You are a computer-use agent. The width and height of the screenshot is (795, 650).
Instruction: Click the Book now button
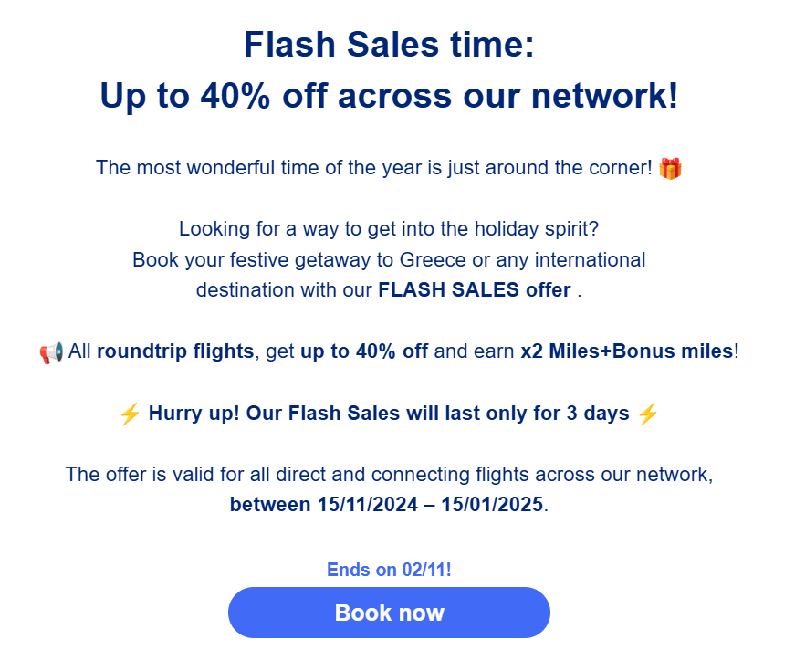tap(389, 613)
